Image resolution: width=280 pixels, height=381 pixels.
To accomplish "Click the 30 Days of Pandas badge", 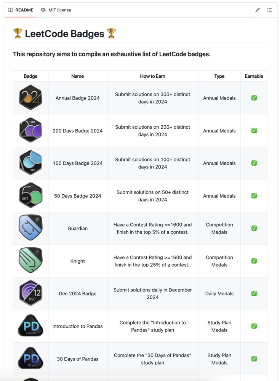I will pyautogui.click(x=30, y=359).
